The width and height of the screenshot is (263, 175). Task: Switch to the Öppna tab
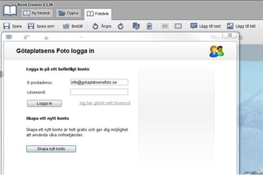click(x=68, y=13)
